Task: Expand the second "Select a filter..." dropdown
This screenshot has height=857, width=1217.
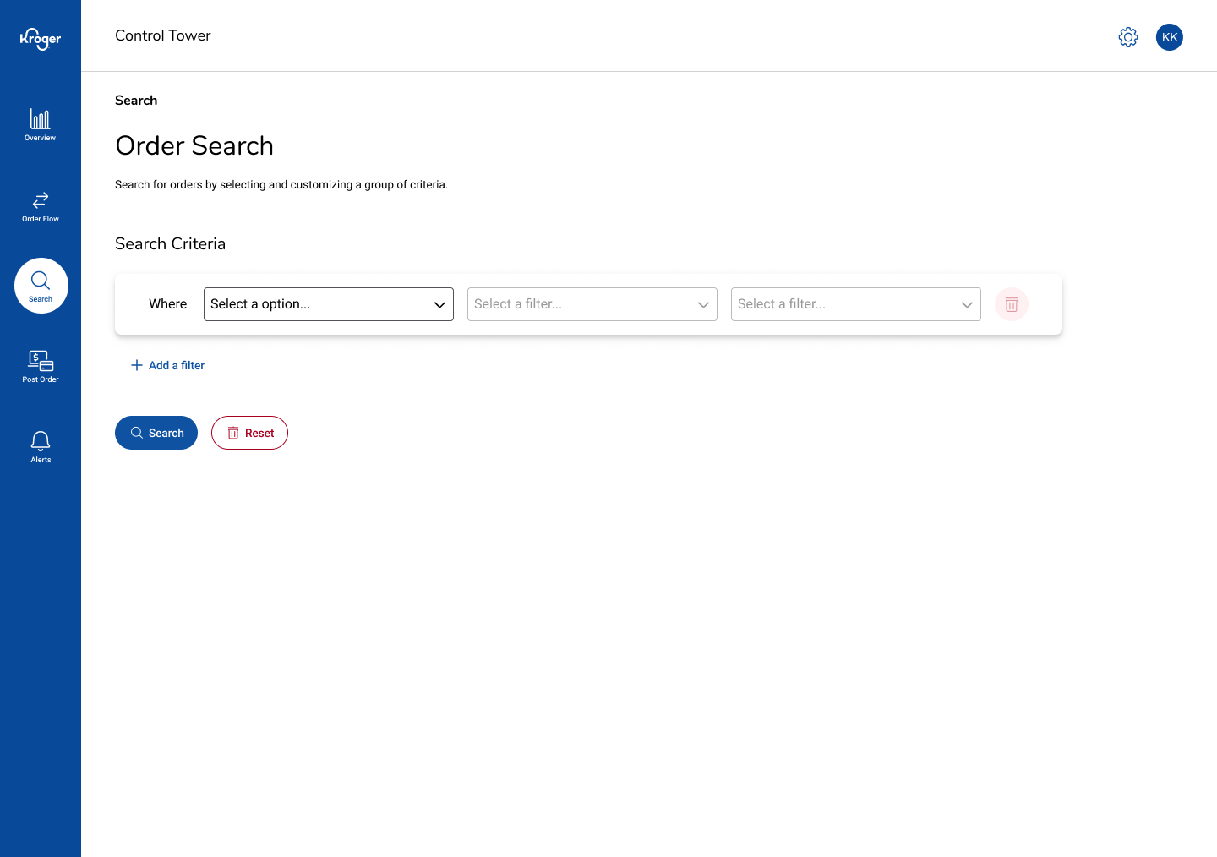Action: click(855, 304)
